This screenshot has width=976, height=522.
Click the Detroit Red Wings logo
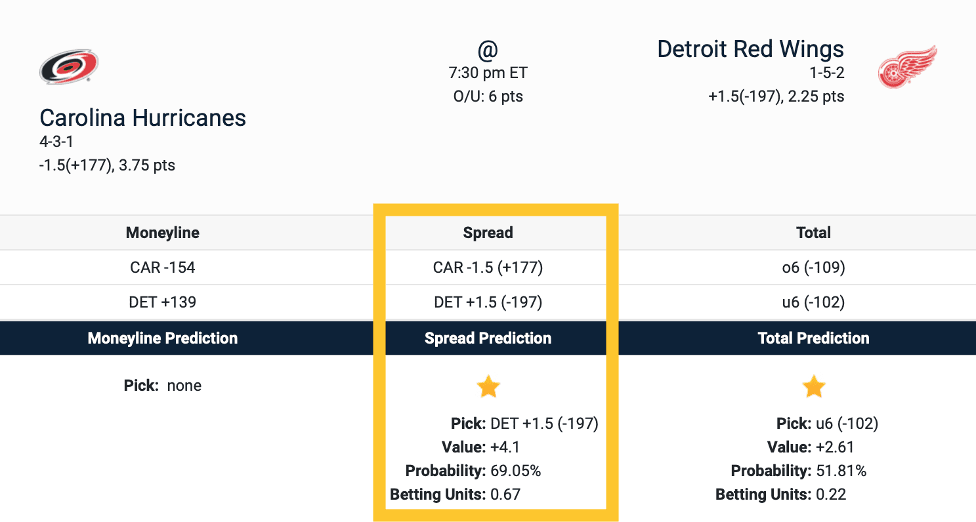tap(907, 67)
